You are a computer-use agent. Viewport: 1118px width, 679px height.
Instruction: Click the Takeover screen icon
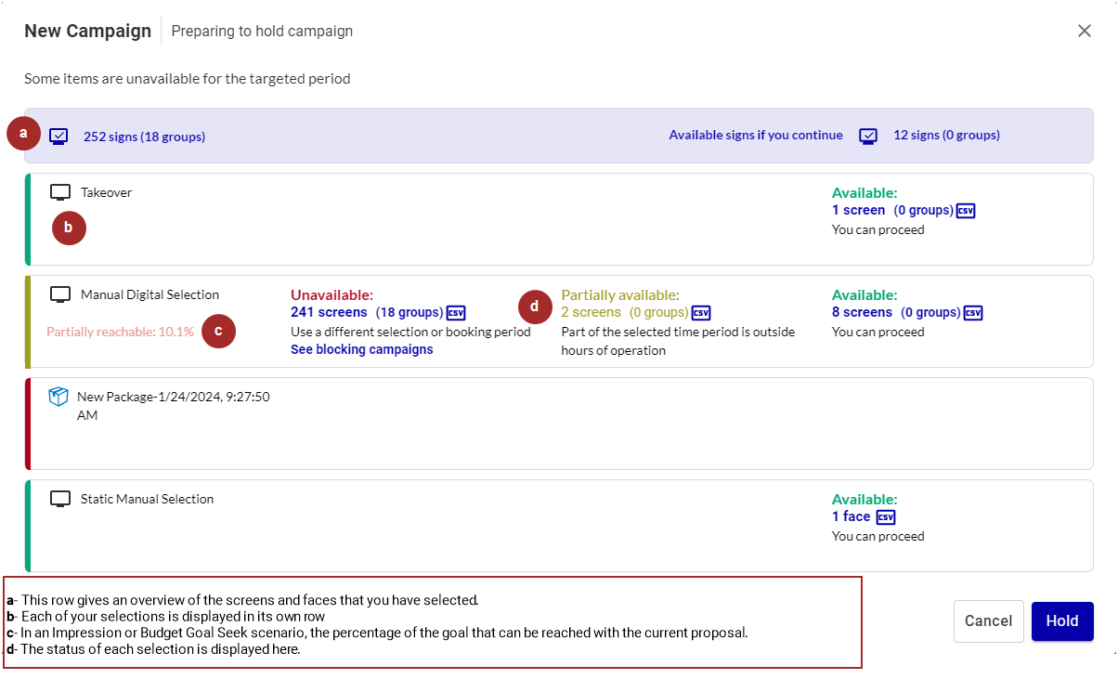[x=60, y=192]
